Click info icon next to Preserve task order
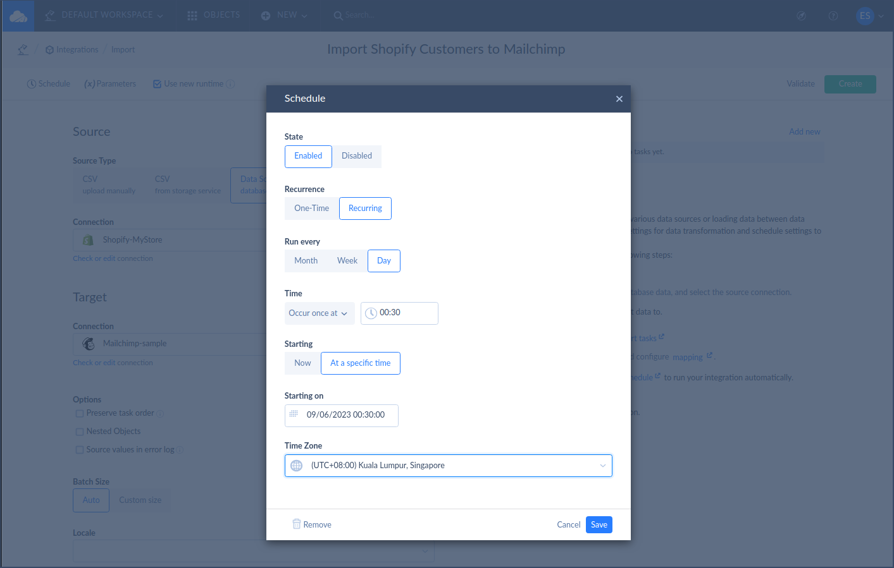The image size is (894, 568). (160, 414)
